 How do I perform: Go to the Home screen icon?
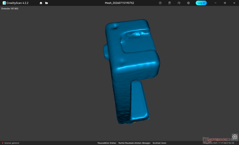click(41, 3)
